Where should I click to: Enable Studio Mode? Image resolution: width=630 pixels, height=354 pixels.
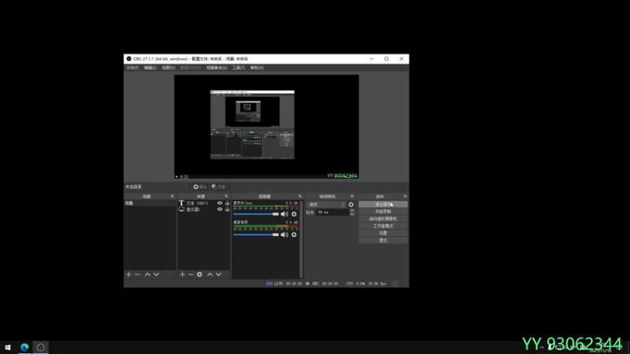pyautogui.click(x=383, y=226)
